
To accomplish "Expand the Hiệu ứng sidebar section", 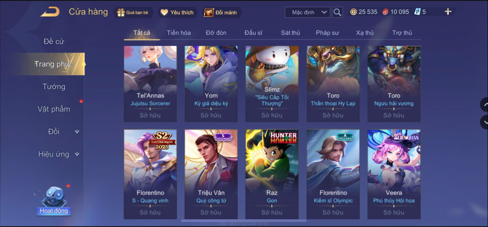I will [59, 154].
